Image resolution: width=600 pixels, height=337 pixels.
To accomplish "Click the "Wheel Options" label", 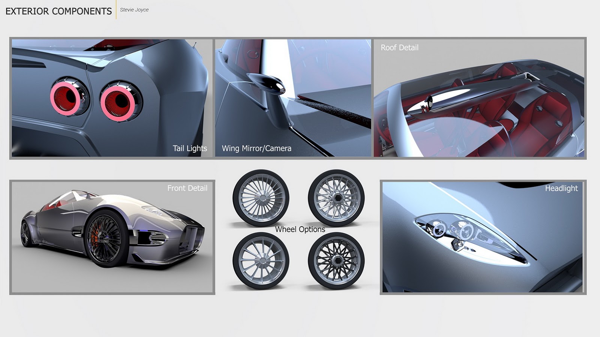I will click(300, 229).
